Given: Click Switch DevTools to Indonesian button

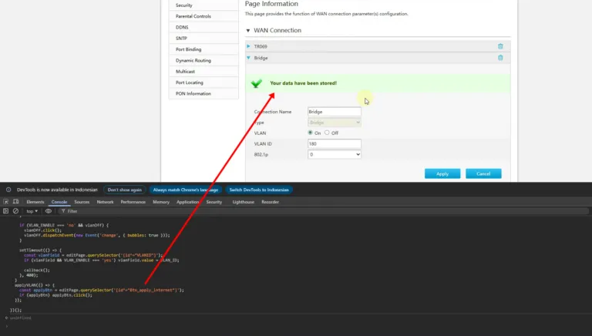Looking at the screenshot, I should point(259,190).
